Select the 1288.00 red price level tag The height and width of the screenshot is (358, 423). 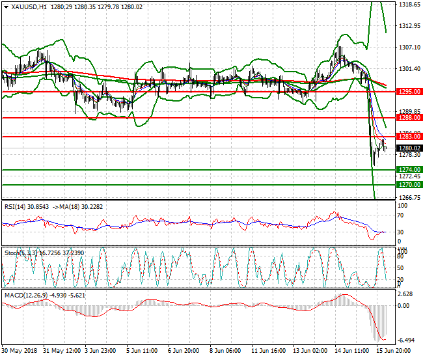409,118
